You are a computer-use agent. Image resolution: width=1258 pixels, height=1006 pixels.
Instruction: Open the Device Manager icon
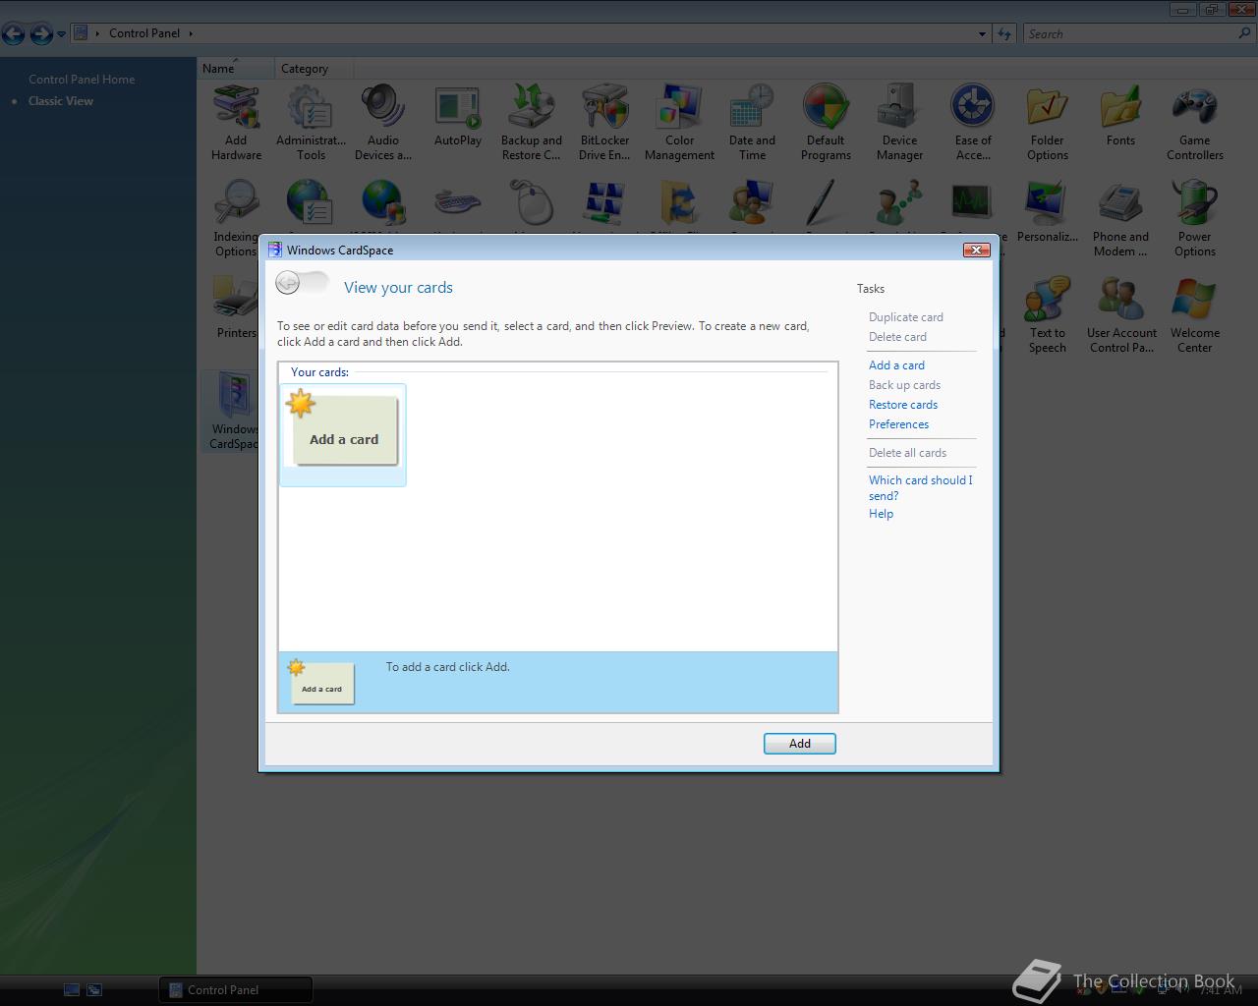click(x=899, y=123)
